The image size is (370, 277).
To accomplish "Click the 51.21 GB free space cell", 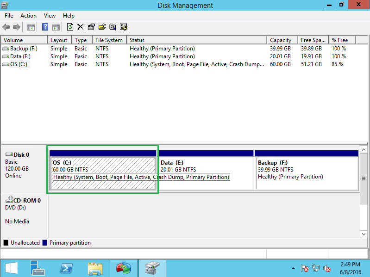I will (311, 64).
